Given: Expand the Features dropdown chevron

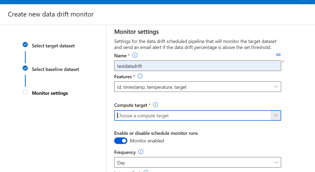Looking at the screenshot, I should pyautogui.click(x=276, y=87).
